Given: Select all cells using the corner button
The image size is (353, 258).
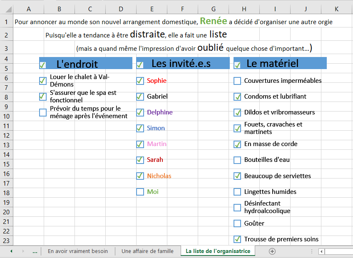Looking at the screenshot, I should (x=6, y=9).
